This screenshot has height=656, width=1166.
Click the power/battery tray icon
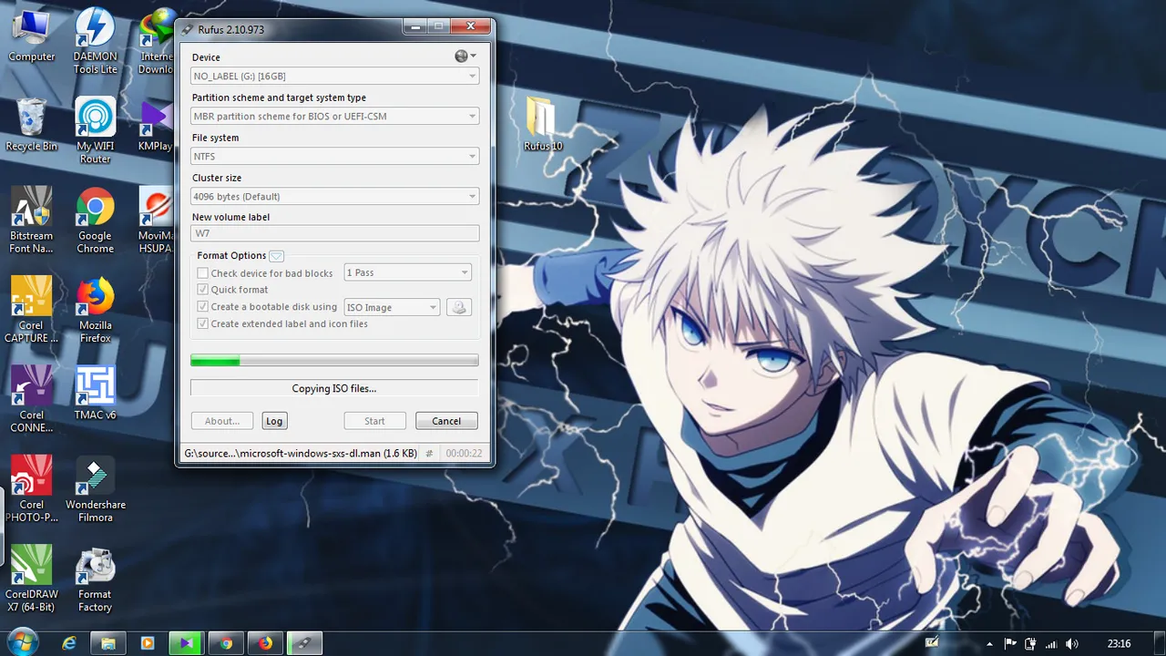(x=1030, y=644)
